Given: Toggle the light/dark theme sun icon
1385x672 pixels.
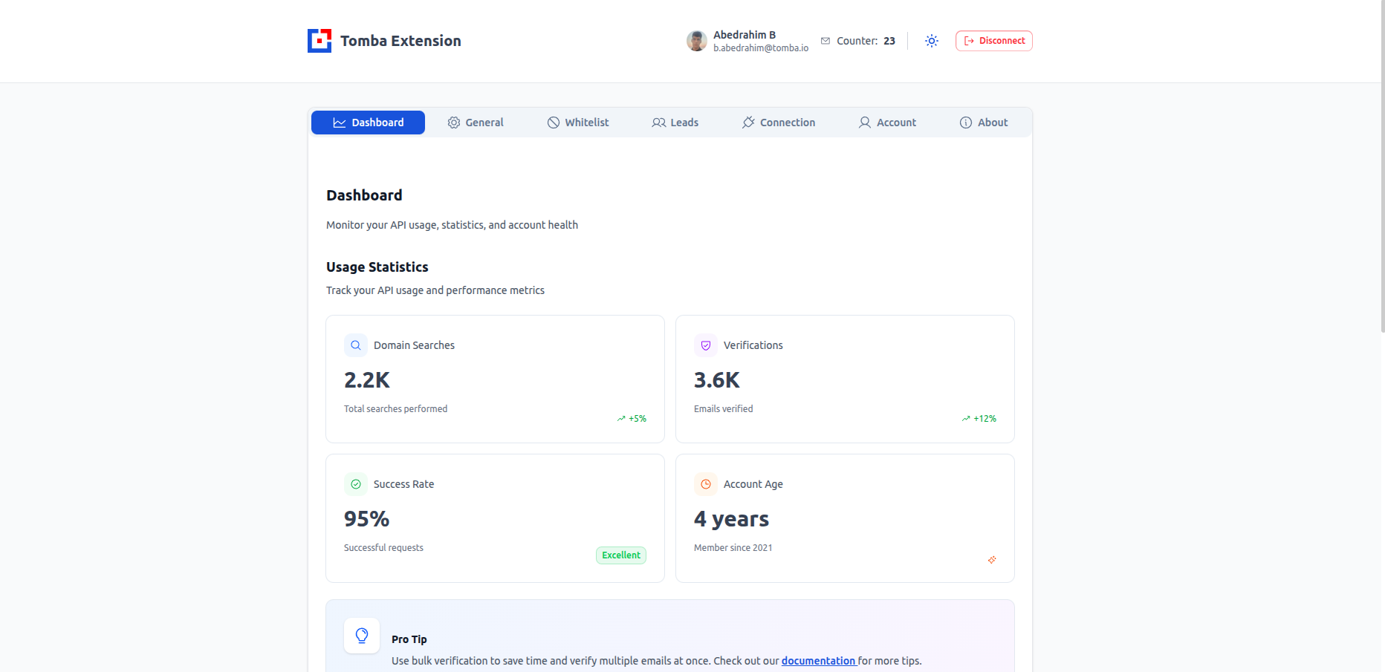Looking at the screenshot, I should click(x=932, y=41).
